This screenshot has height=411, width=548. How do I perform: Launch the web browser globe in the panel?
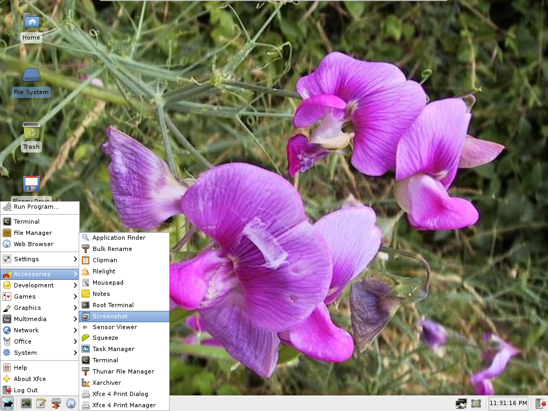coord(71,404)
